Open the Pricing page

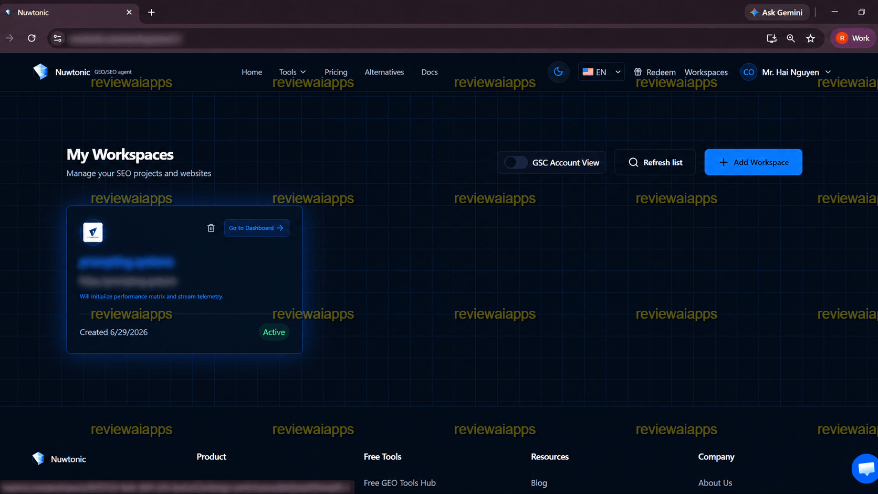coord(336,72)
